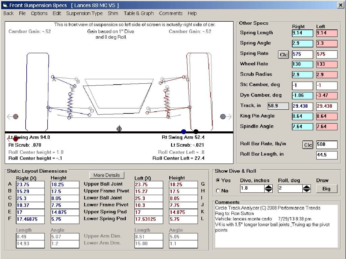The width and height of the screenshot is (346, 259).
Task: Click the total Track field 58.9
Action: tap(278, 106)
